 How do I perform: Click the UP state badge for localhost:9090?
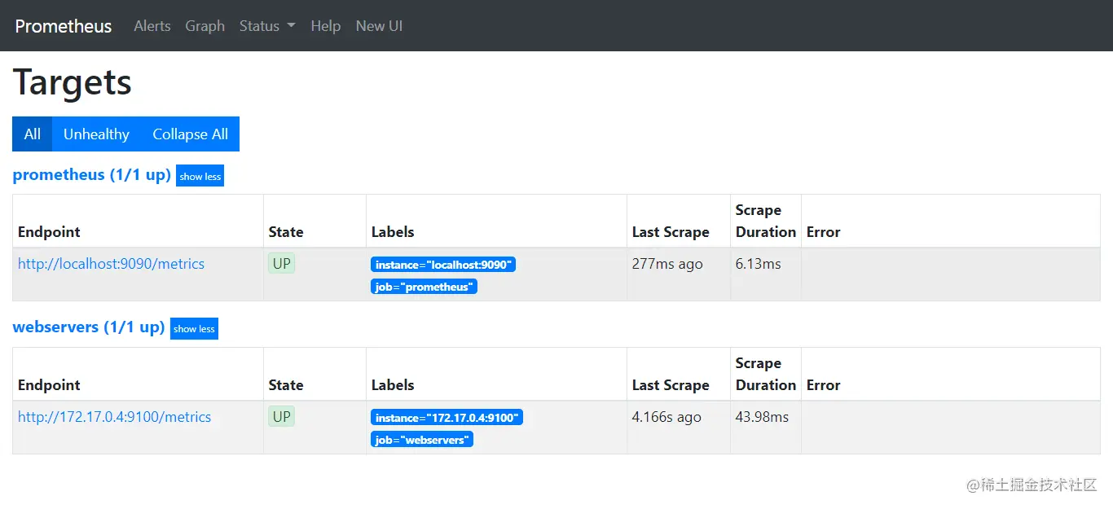coord(282,263)
